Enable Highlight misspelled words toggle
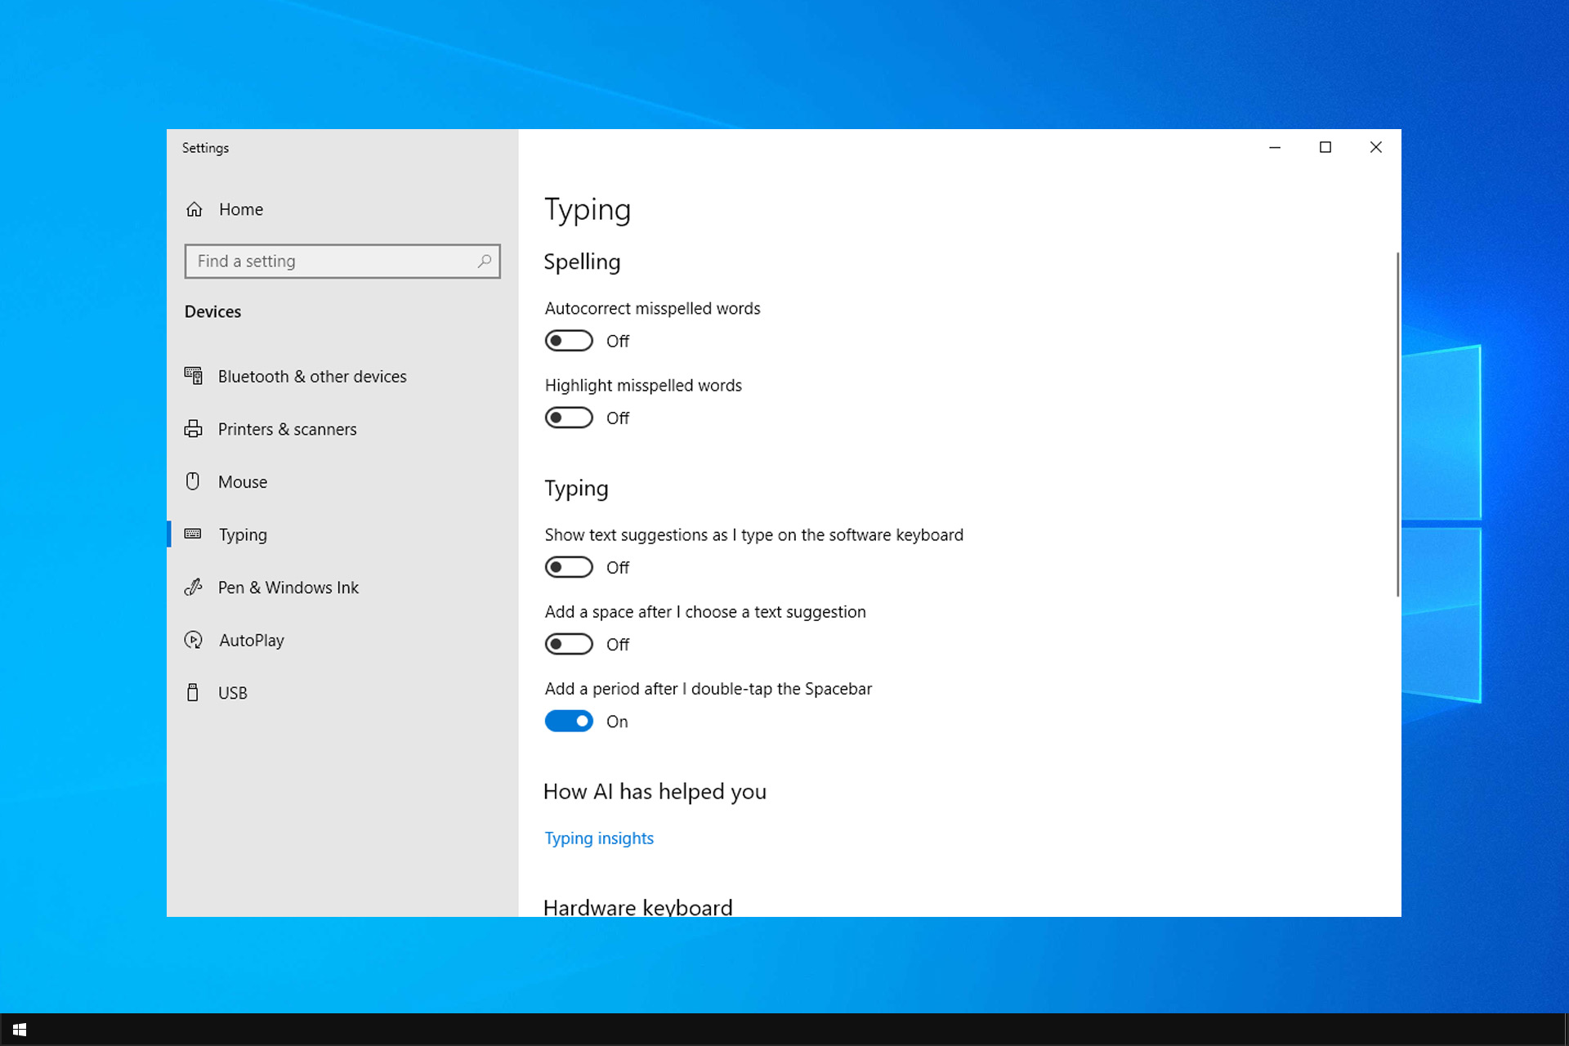The width and height of the screenshot is (1569, 1046). [569, 418]
